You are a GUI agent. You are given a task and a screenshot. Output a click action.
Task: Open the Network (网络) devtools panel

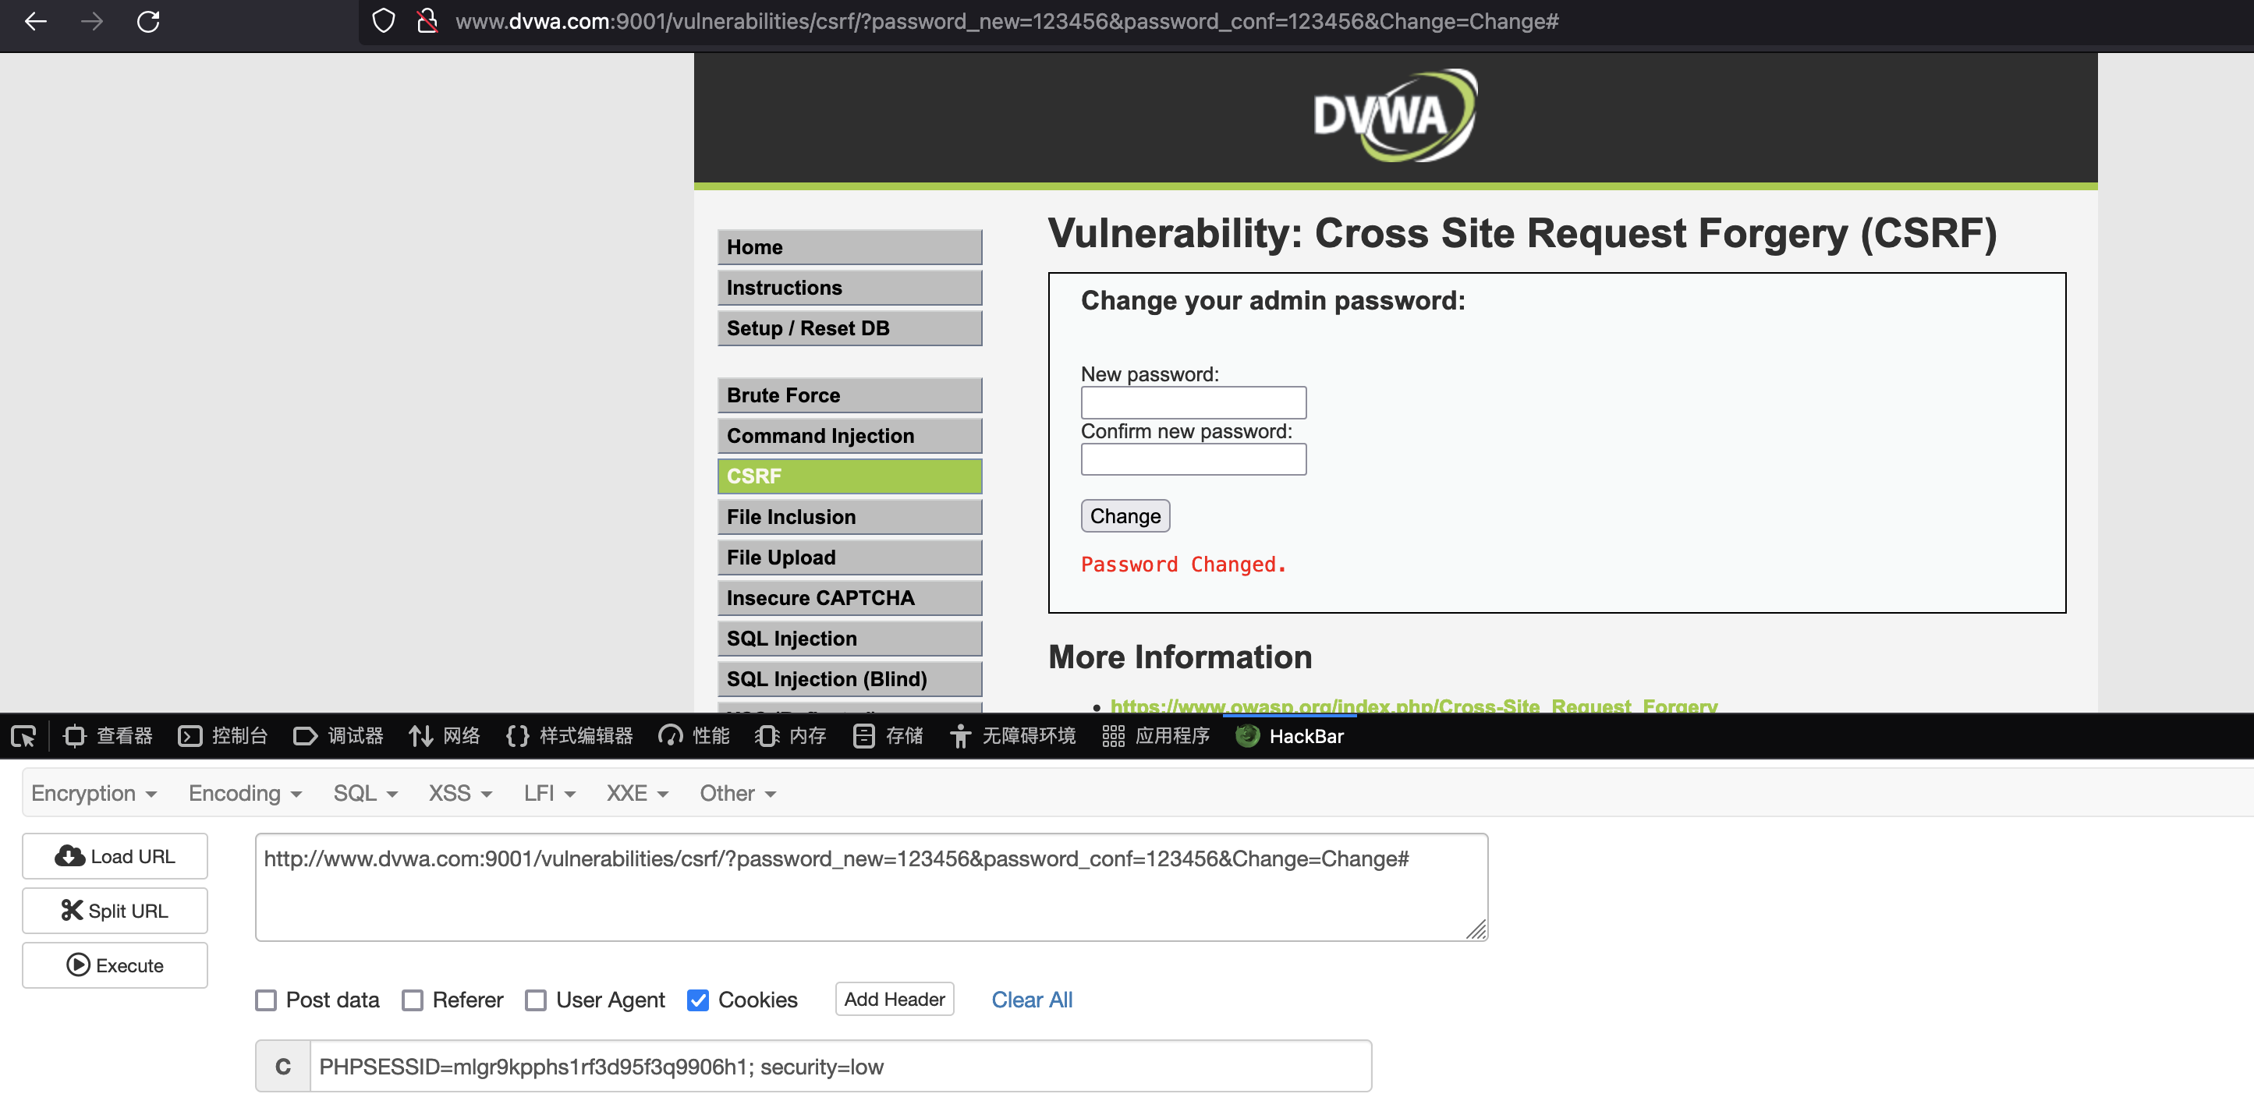(445, 736)
